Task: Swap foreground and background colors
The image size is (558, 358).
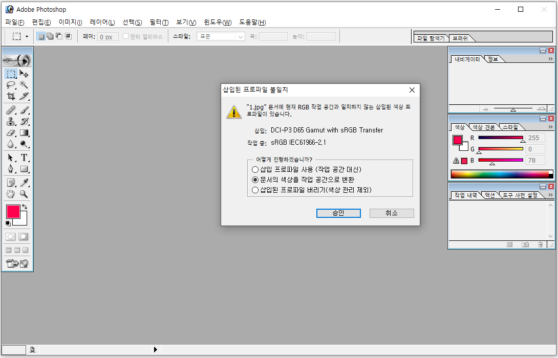Action: point(24,207)
